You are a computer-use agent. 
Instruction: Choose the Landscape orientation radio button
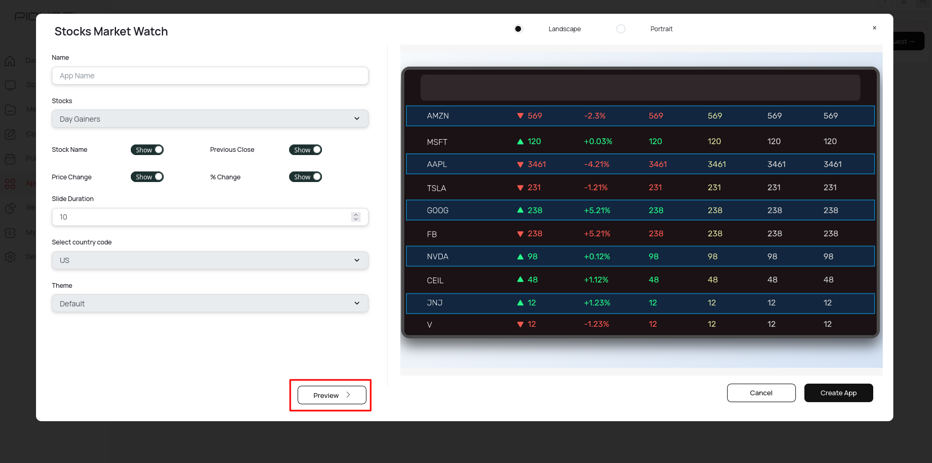[518, 29]
